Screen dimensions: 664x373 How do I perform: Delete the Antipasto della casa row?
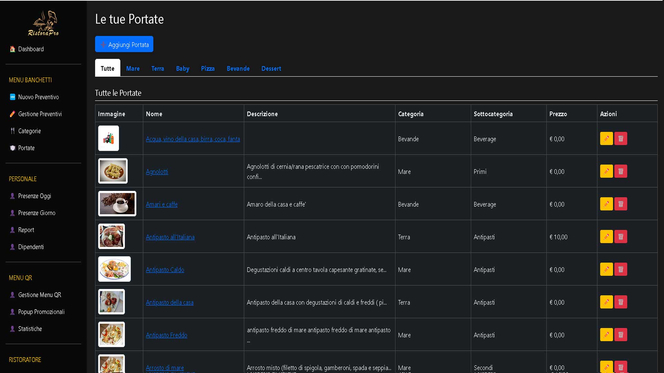(x=621, y=302)
